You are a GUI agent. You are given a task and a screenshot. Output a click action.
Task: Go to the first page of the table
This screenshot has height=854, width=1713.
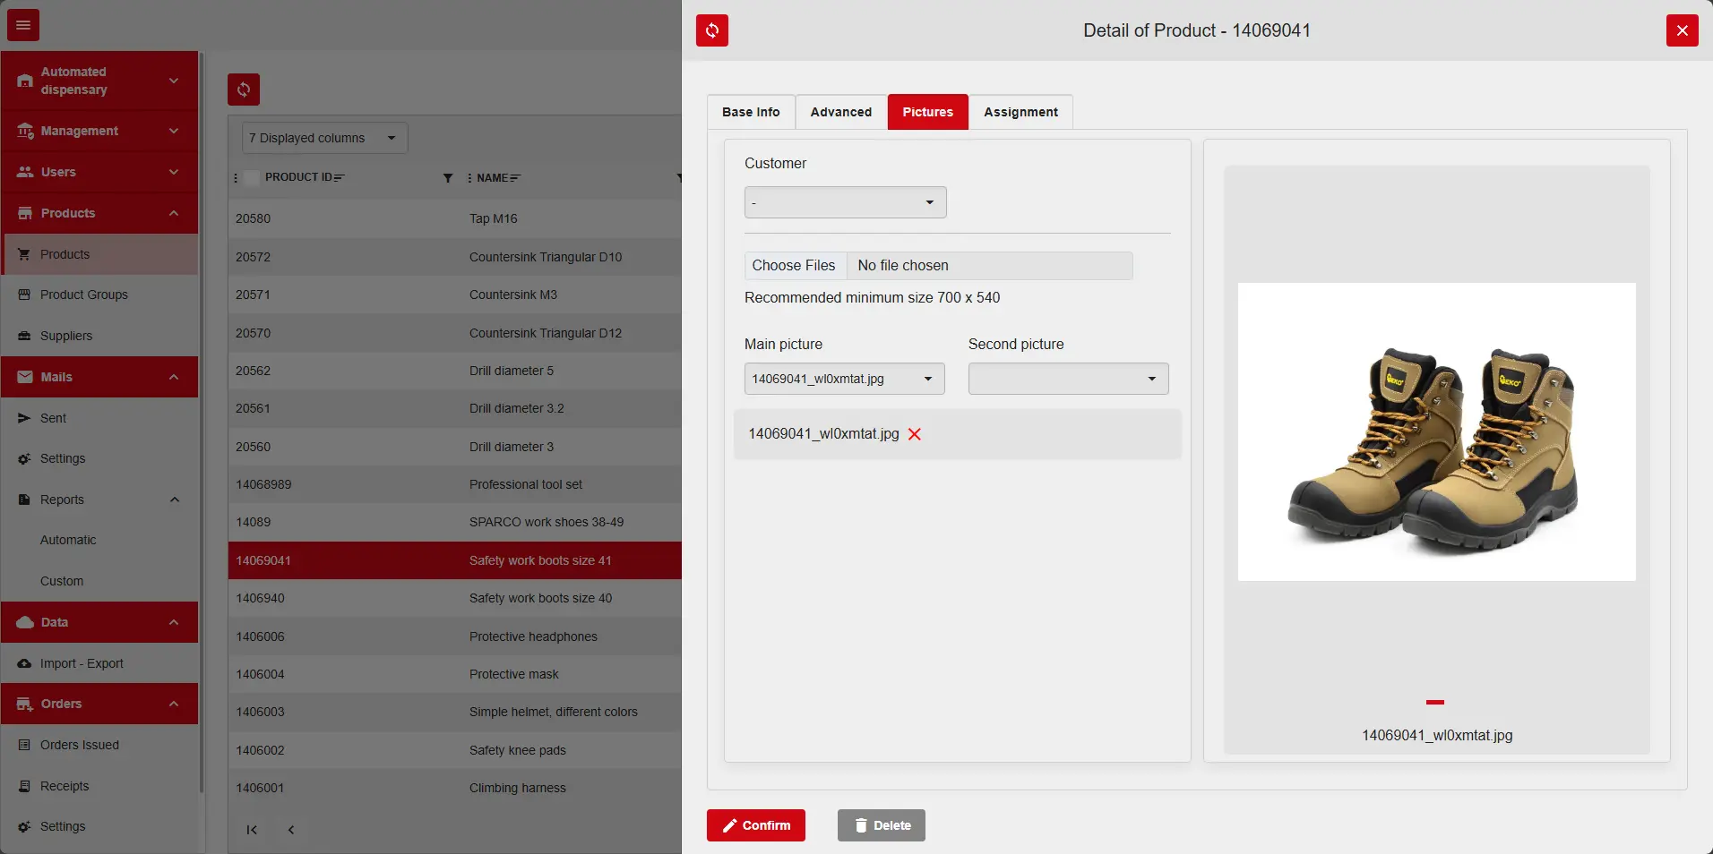252,830
